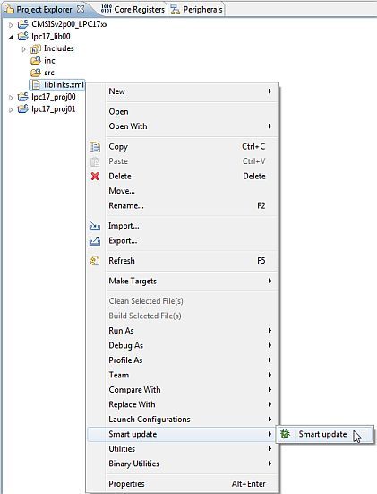
Task: Click the liblinks.xml file icon
Action: pyautogui.click(x=36, y=85)
